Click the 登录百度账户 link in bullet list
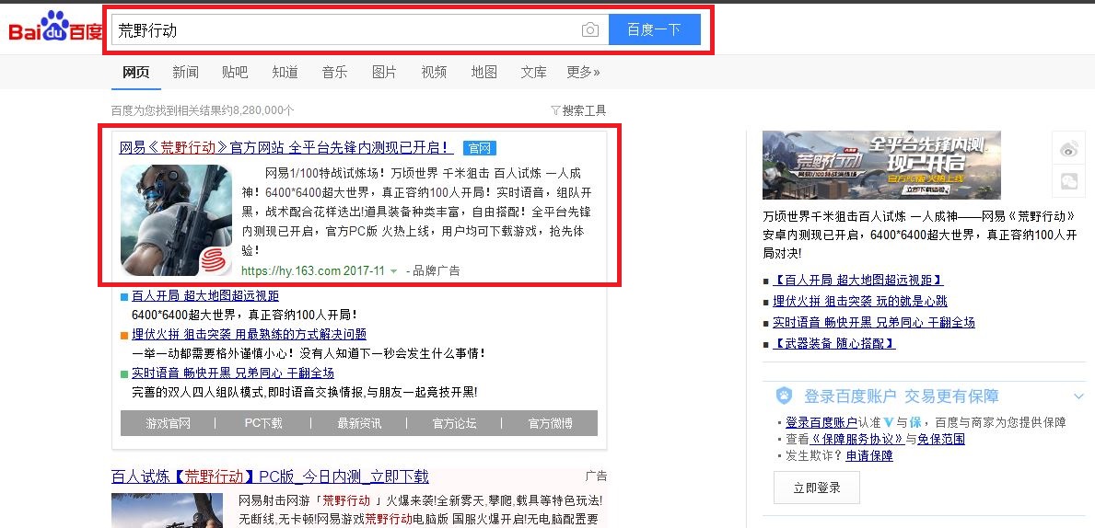The image size is (1095, 528). (821, 422)
